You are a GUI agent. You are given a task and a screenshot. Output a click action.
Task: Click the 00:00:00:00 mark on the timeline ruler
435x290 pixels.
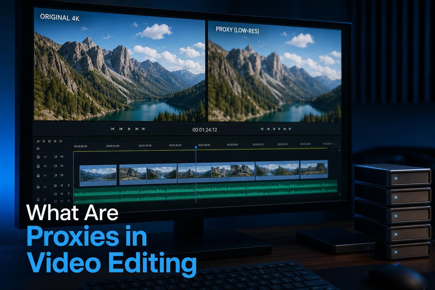[80, 146]
